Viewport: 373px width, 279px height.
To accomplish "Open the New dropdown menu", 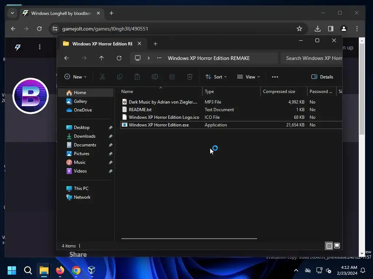I will coord(75,77).
